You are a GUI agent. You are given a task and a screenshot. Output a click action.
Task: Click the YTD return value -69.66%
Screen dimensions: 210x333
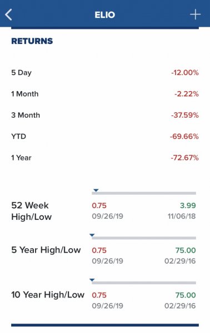point(184,136)
